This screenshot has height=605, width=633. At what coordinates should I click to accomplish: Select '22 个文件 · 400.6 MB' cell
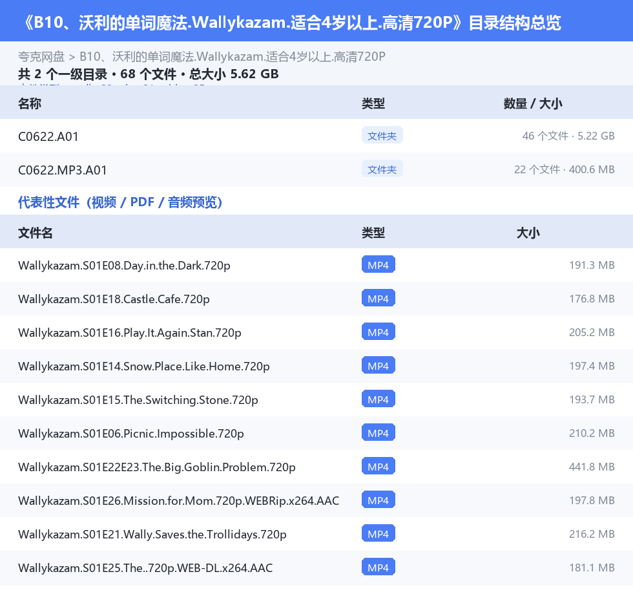(x=564, y=169)
